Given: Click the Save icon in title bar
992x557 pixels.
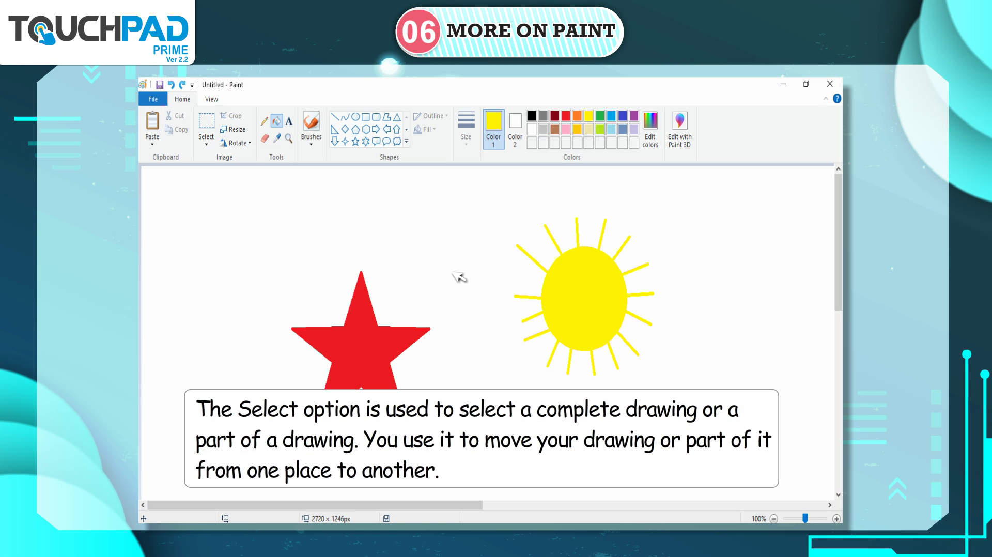Looking at the screenshot, I should click(x=160, y=85).
